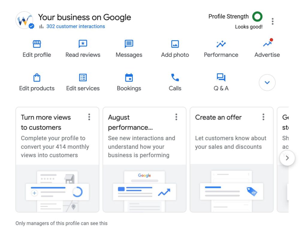Click the business logo avatar
The width and height of the screenshot is (307, 238).
[25, 20]
